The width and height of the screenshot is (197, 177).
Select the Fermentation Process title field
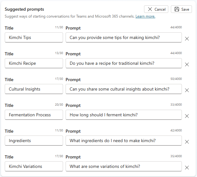pyautogui.click(x=34, y=115)
